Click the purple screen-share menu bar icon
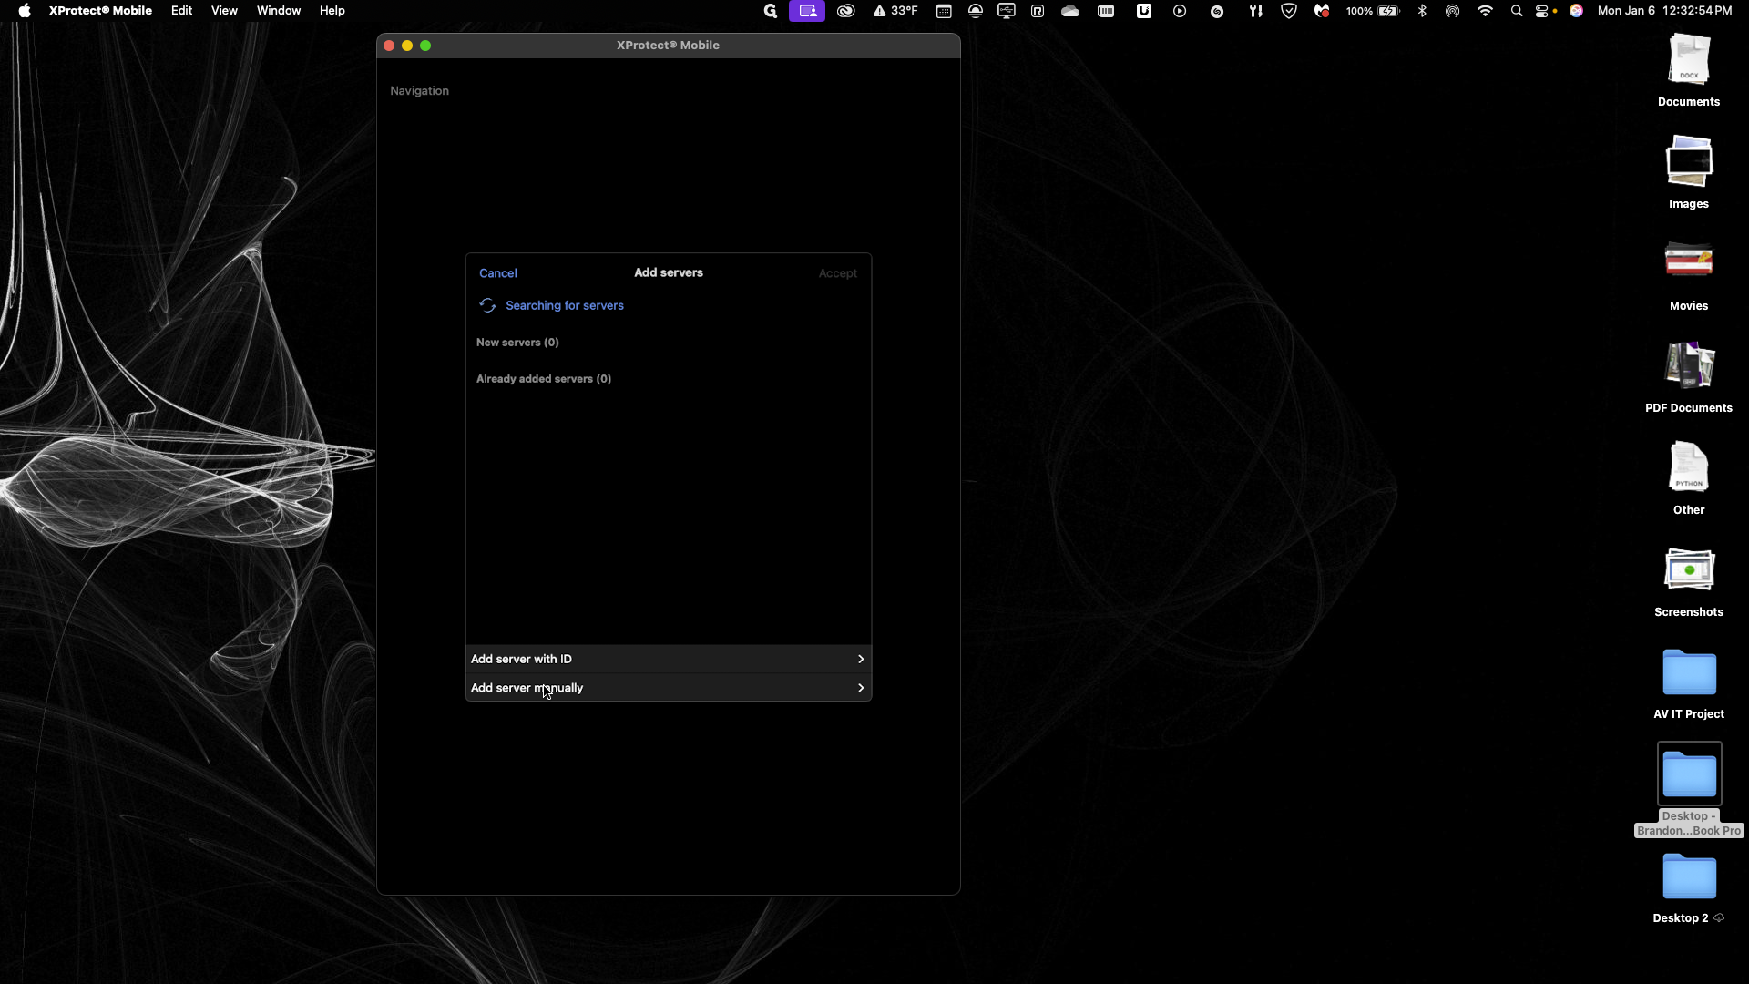 click(807, 11)
